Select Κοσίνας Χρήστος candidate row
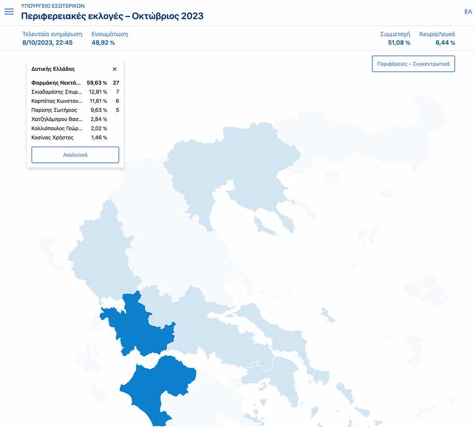The height and width of the screenshot is (427, 475). click(75, 138)
